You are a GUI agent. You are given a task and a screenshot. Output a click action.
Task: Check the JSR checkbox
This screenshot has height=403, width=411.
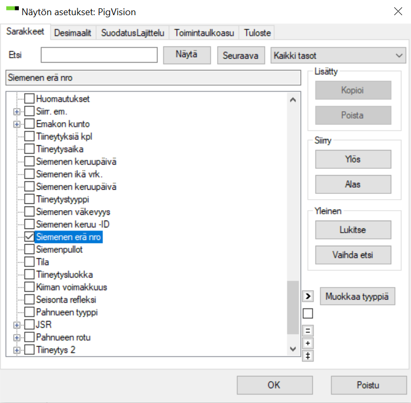point(29,325)
